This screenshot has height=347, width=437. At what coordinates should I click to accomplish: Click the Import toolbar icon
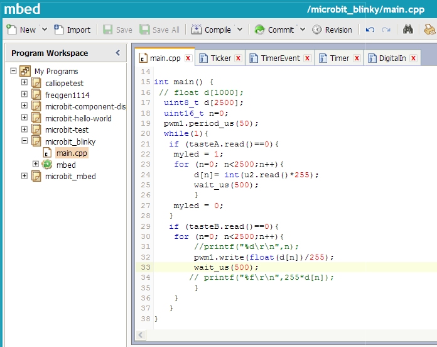coord(59,30)
